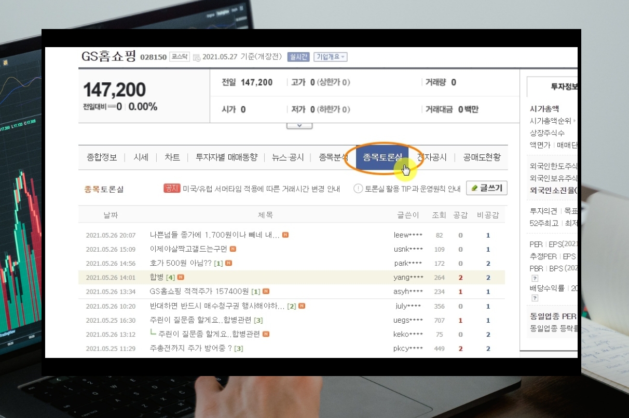Open post 이제야살짝고갤드는구먼
629x418 pixels.
[x=188, y=249]
